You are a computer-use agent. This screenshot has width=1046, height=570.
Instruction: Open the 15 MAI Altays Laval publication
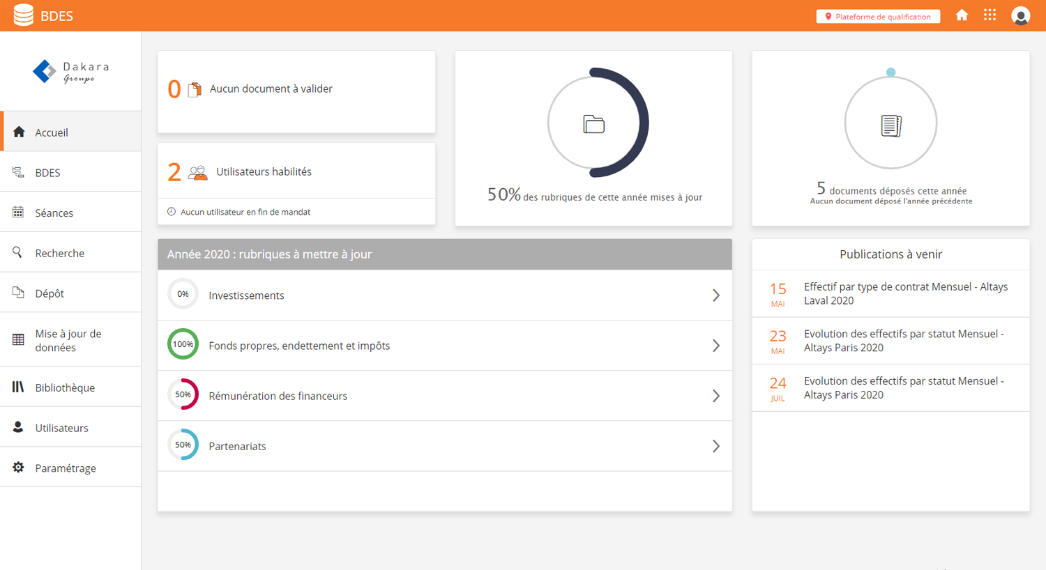click(x=890, y=294)
